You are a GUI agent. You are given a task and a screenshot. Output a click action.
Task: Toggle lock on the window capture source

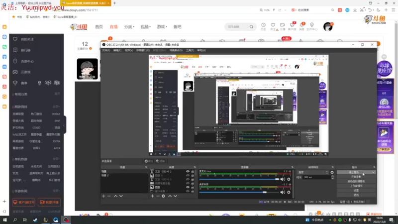[193, 191]
